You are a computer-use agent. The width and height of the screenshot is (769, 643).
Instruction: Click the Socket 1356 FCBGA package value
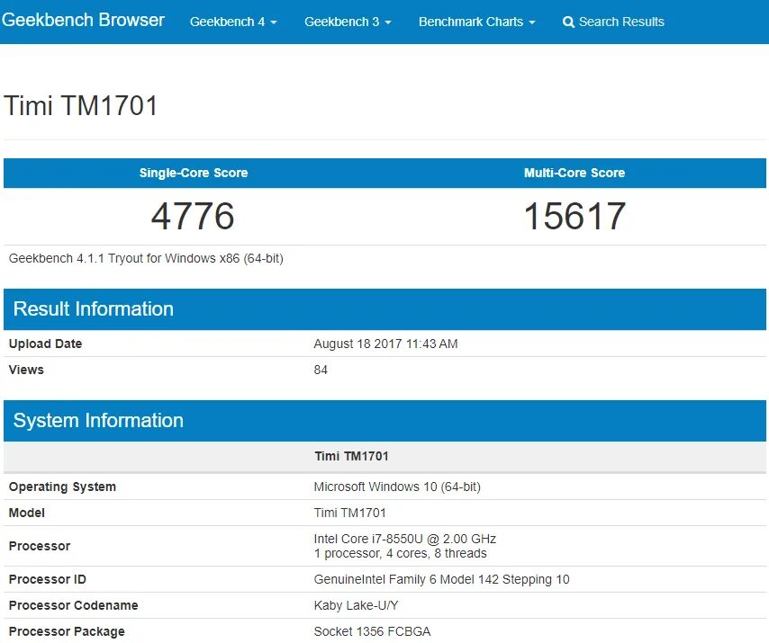pyautogui.click(x=372, y=631)
